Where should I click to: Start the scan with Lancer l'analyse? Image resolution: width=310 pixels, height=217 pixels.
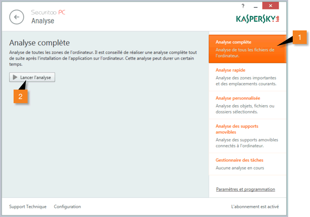32,77
